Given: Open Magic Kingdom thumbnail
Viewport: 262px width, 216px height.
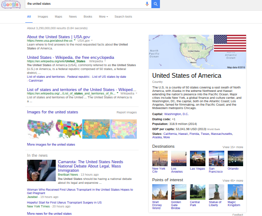Looking at the screenshot, I should click(235, 192).
